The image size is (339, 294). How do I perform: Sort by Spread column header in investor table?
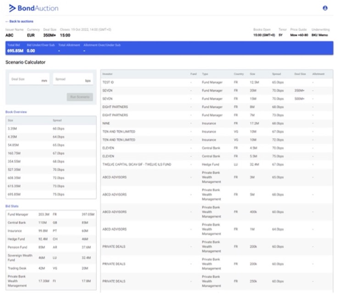[276, 74]
